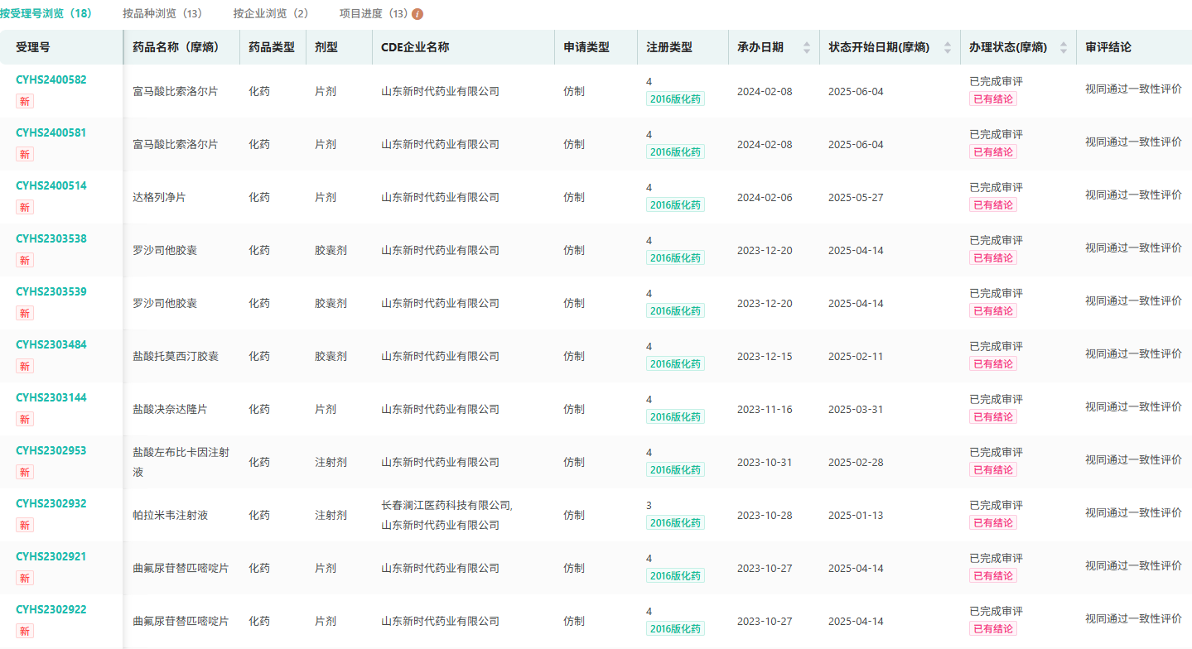Click 已有结论 tag in CYHS2400514 row
1192x649 pixels.
[x=993, y=204]
